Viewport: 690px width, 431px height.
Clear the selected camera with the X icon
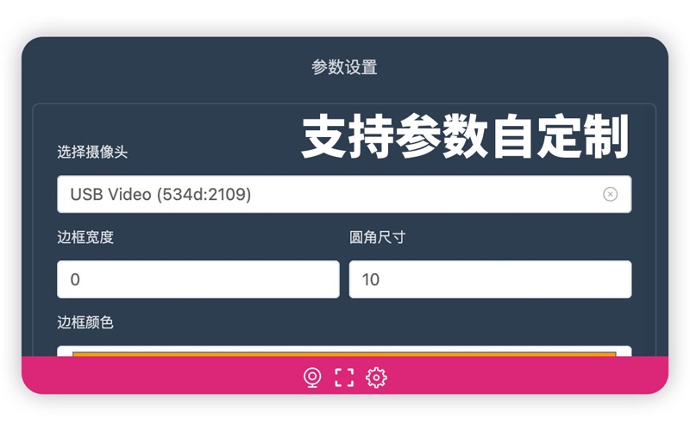(610, 195)
